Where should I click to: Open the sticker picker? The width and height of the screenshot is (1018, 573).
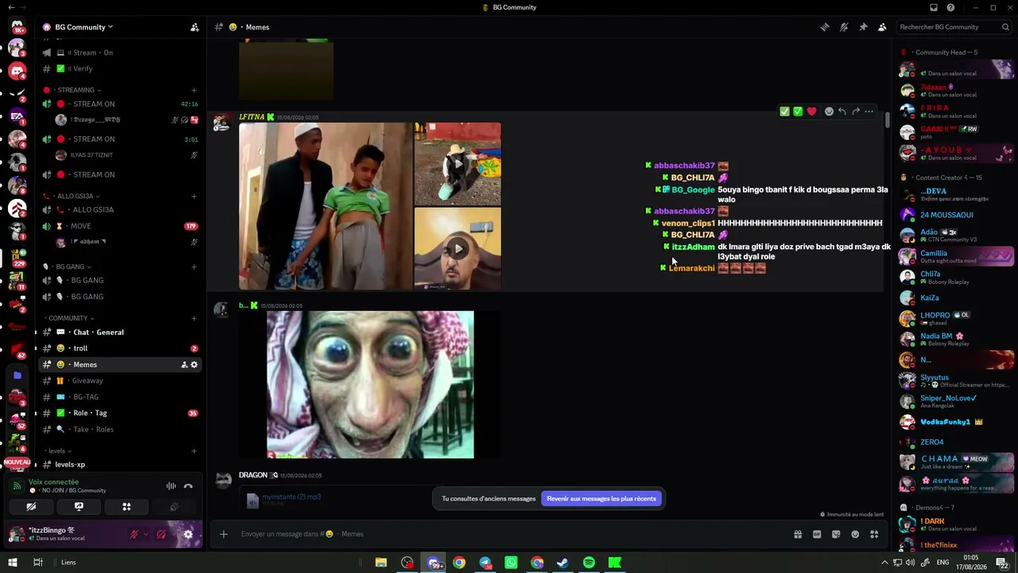(x=836, y=534)
